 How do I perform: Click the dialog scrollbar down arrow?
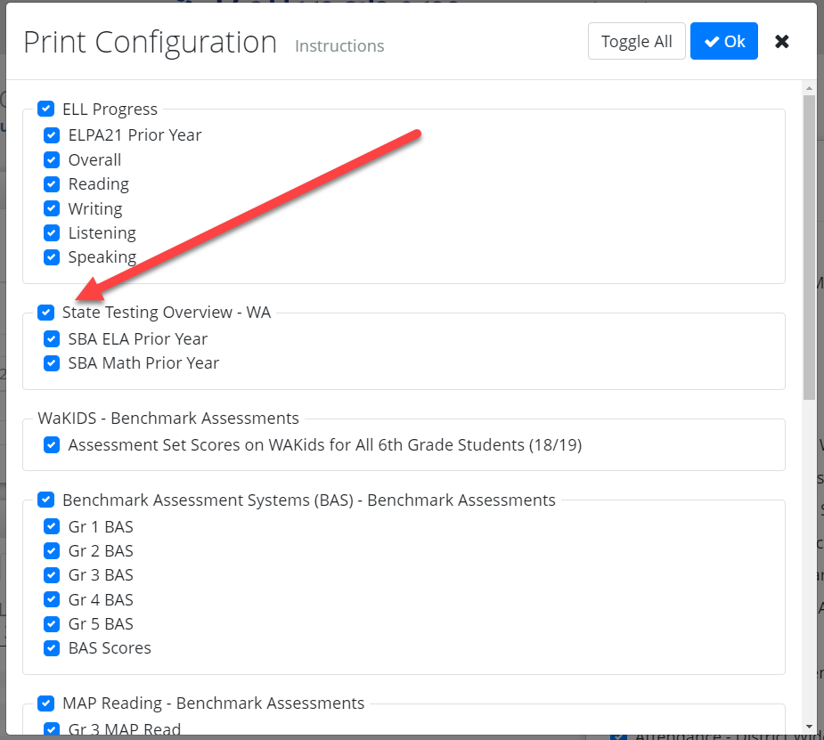[x=809, y=727]
